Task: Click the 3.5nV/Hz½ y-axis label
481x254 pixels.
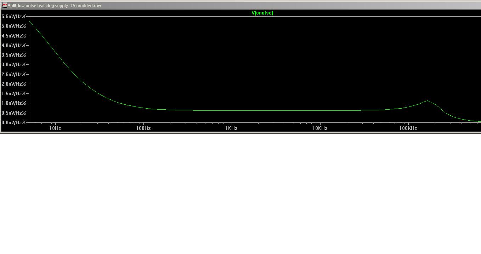Action: coord(14,55)
